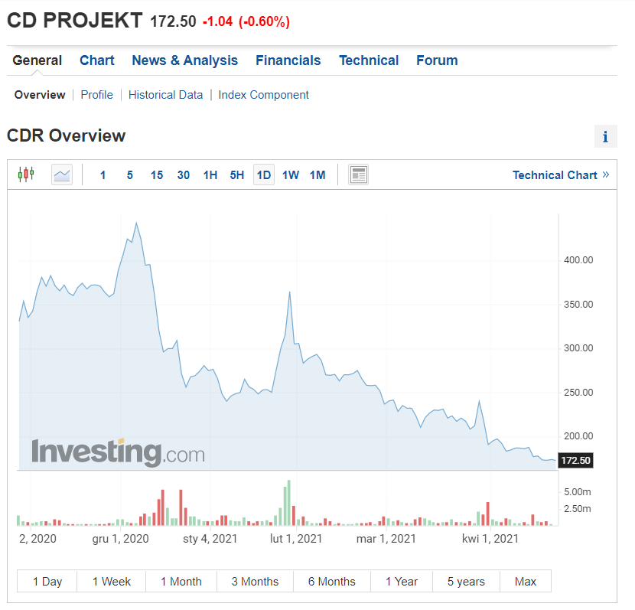Switch to the Chart tab
635x610 pixels.
[x=97, y=60]
